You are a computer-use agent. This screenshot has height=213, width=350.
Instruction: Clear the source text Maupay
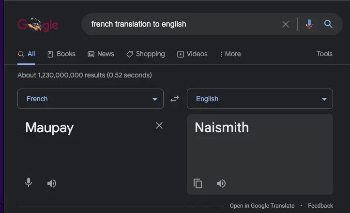159,126
